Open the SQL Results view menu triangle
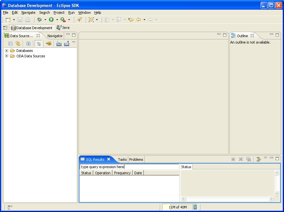The height and width of the screenshot is (212, 284). (265, 158)
